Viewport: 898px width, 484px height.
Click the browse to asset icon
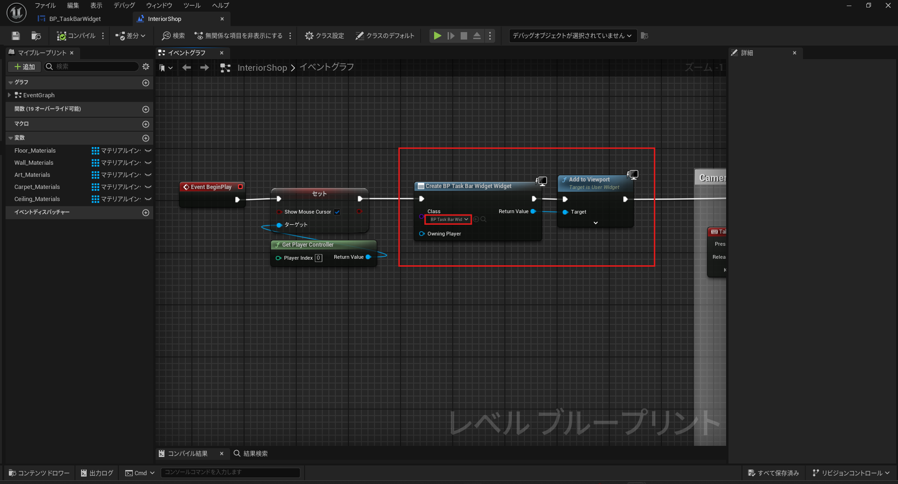pos(36,36)
